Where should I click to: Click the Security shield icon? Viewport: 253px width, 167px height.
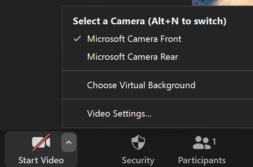click(138, 142)
